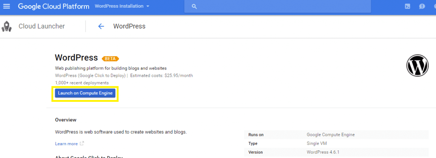Select the WordPress page title in header
The height and width of the screenshot is (158, 436).
point(129,26)
